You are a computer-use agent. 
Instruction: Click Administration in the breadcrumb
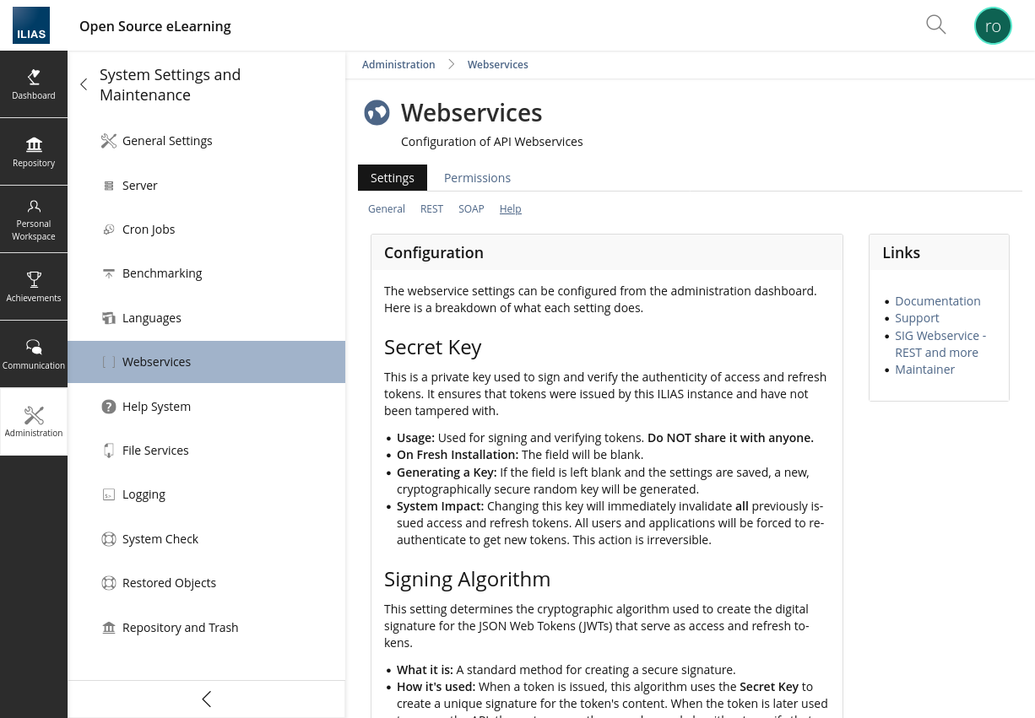(398, 64)
